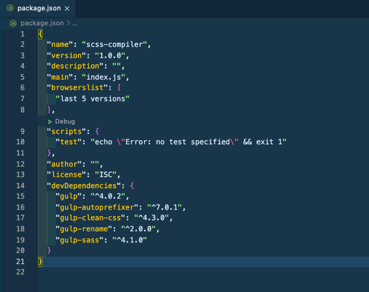The image size is (369, 292).
Task: Click the "^4.1.0" value
Action: [x=130, y=240]
